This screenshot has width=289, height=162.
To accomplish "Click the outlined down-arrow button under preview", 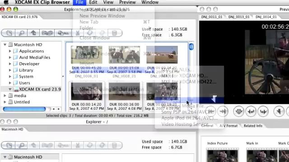I will (x=239, y=111).
